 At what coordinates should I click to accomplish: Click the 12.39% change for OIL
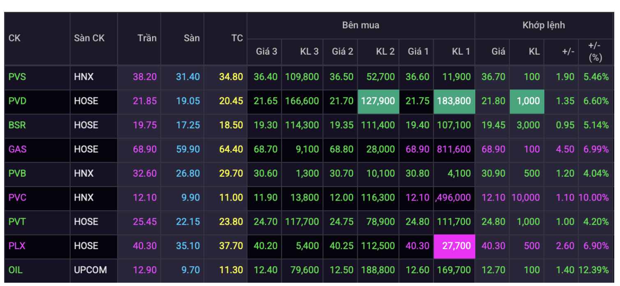pyautogui.click(x=594, y=270)
